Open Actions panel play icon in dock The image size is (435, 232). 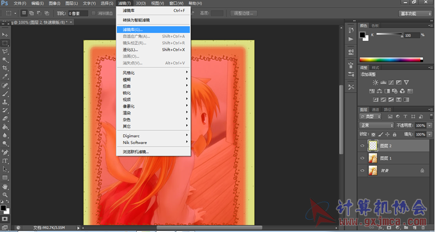tap(351, 39)
